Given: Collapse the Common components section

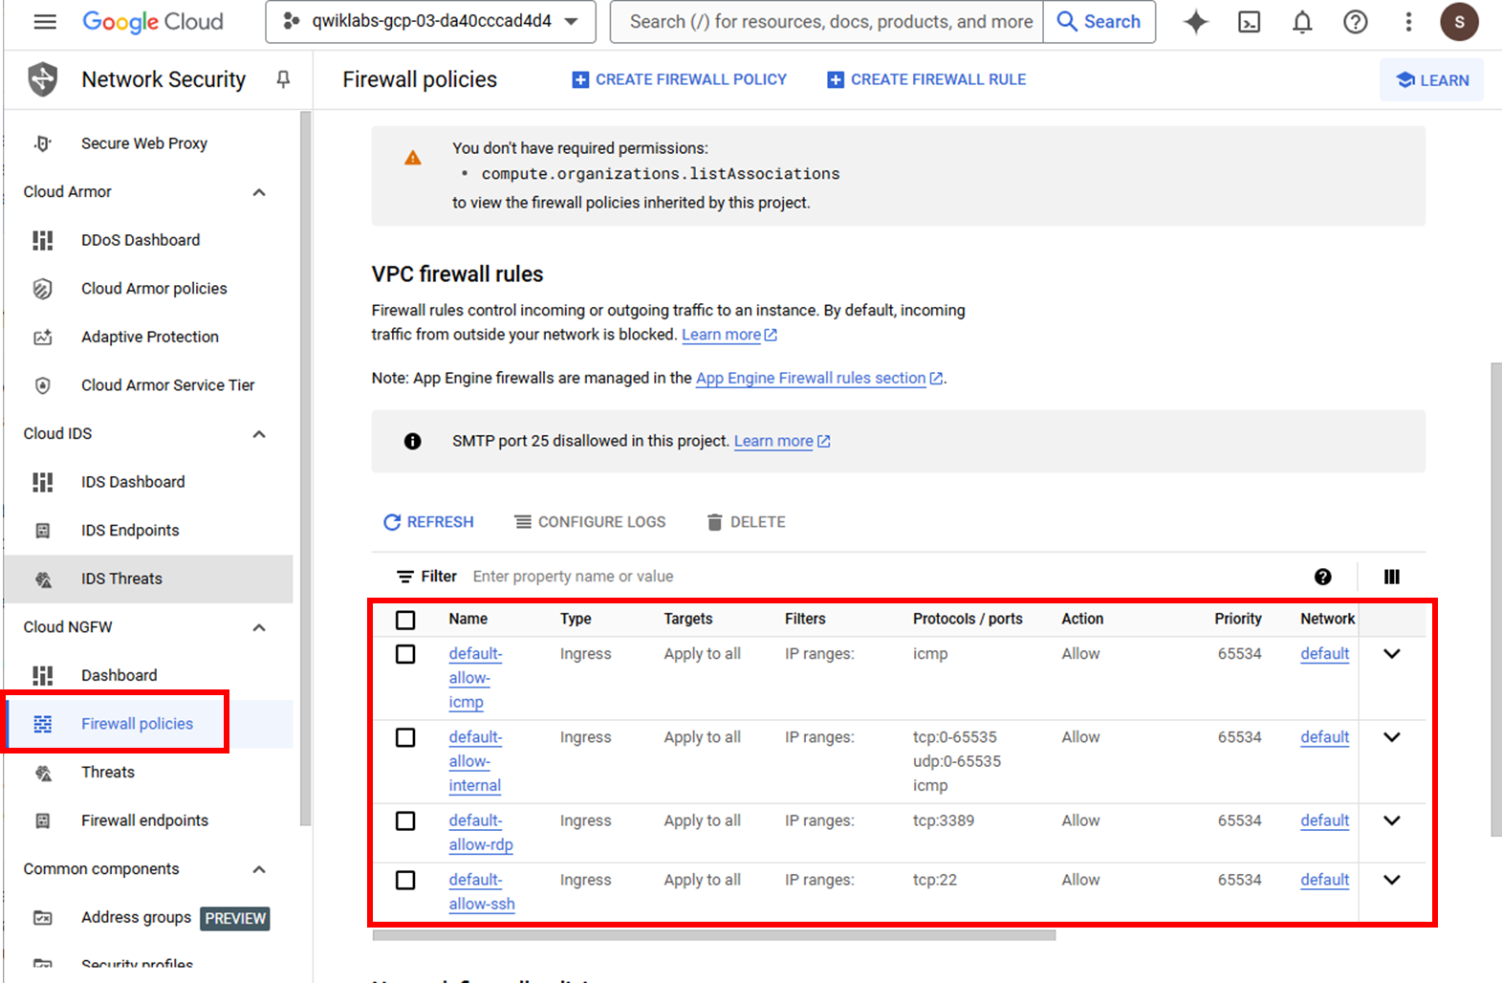Looking at the screenshot, I should click(x=259, y=869).
